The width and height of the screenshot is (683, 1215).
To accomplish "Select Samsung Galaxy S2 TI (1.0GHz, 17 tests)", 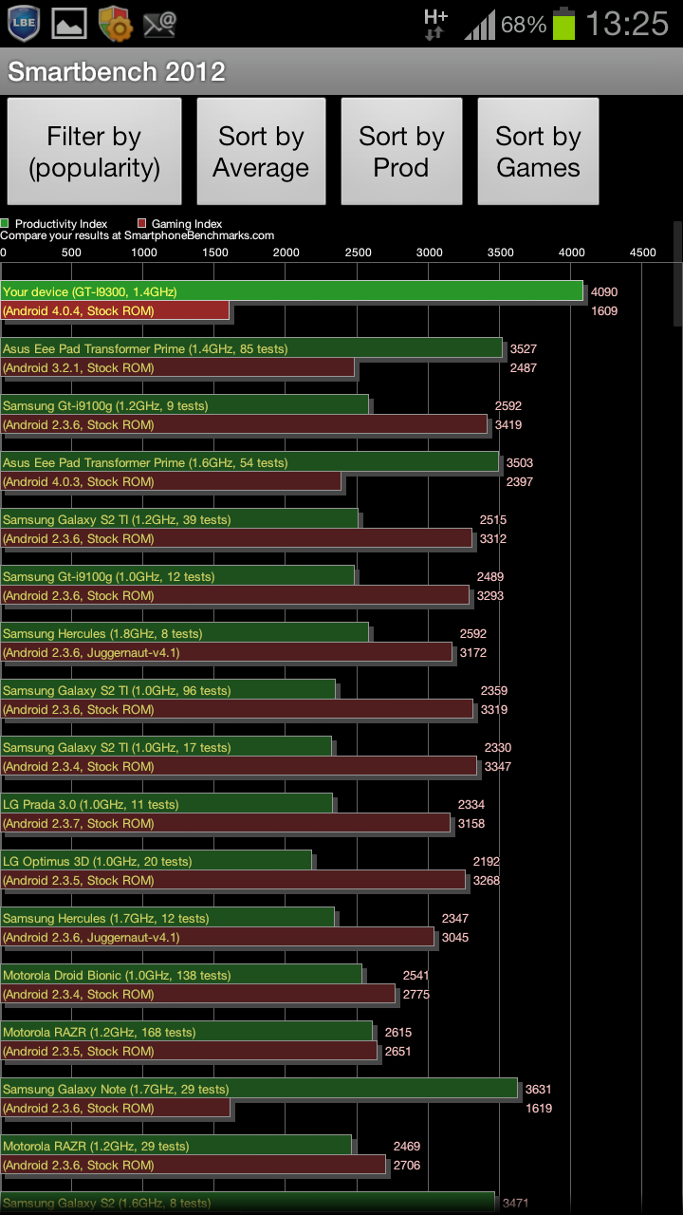I will click(166, 747).
